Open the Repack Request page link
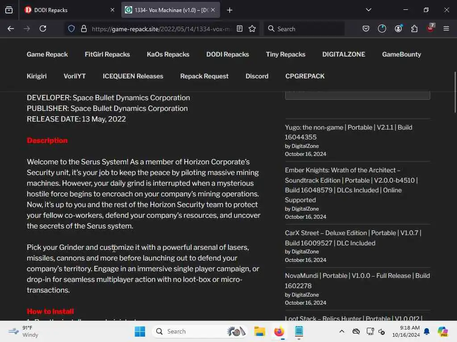 [204, 76]
